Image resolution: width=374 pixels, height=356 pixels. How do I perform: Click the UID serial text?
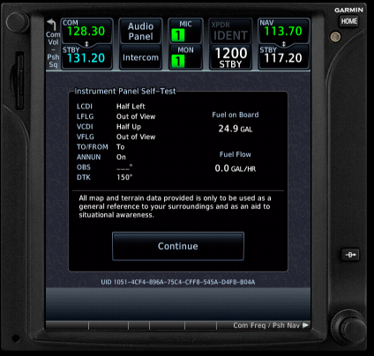click(x=178, y=282)
